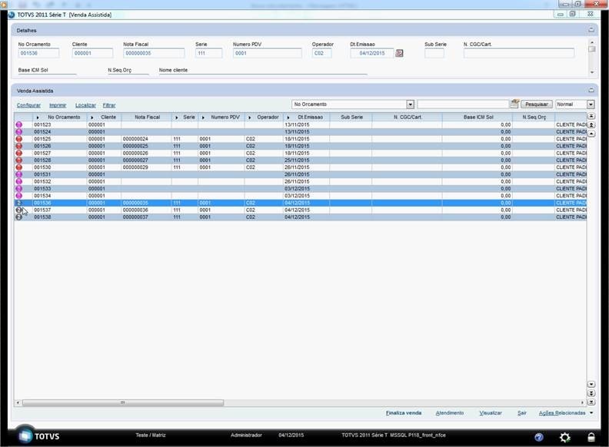Click the N. CGC/Cart. input field

pyautogui.click(x=518, y=53)
